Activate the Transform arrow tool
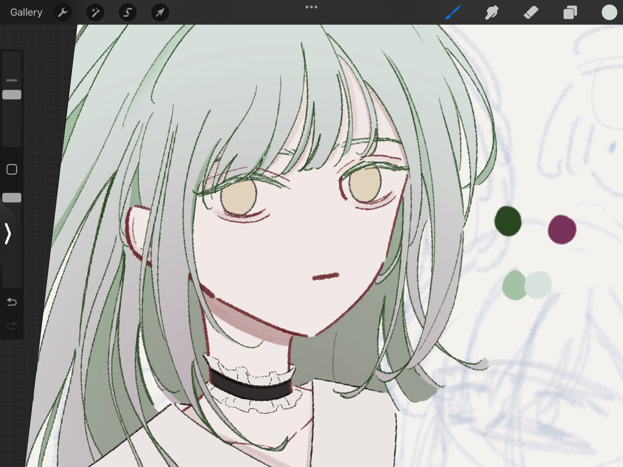The image size is (623, 467). [160, 12]
